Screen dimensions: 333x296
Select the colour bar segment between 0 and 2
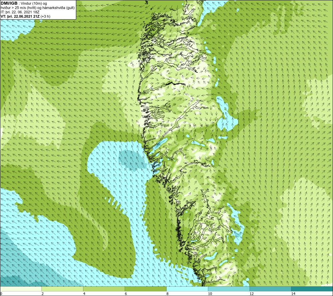coord(21,289)
